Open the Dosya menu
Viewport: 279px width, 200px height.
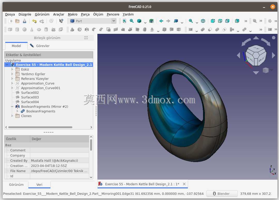10,14
